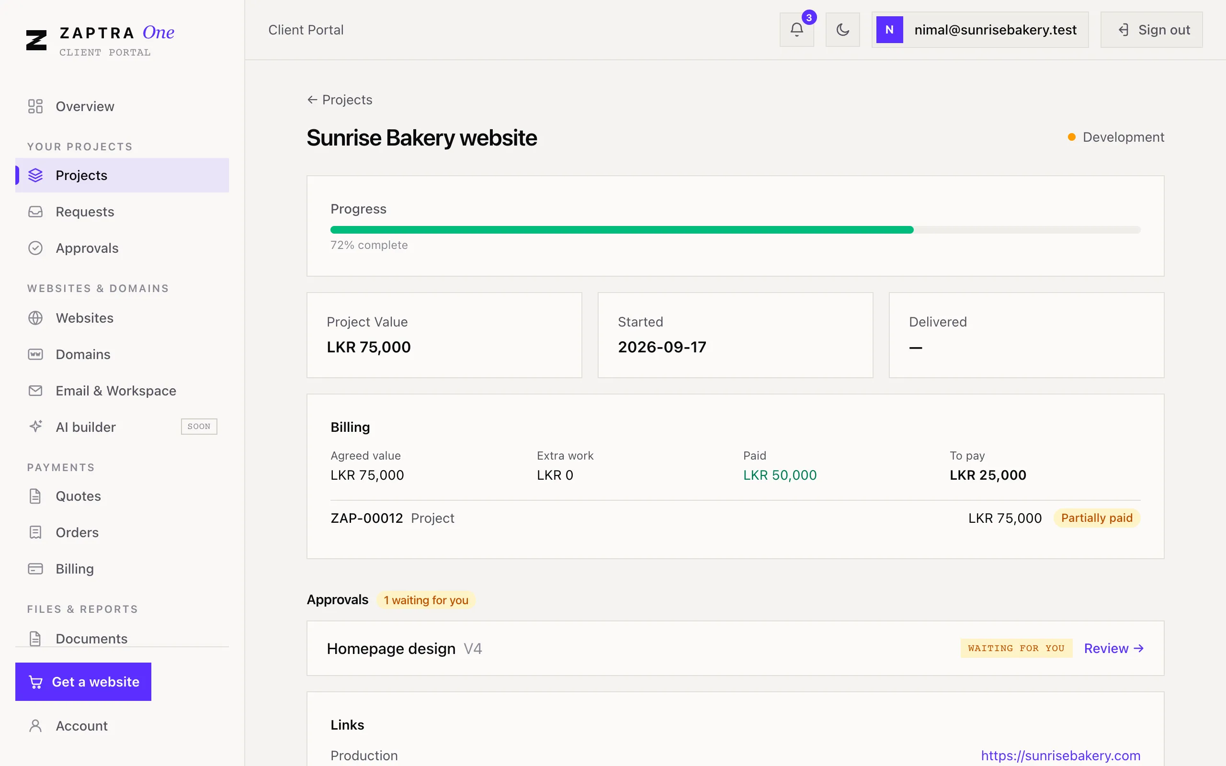The image size is (1226, 766).
Task: Click the Quotes document icon
Action: click(35, 496)
